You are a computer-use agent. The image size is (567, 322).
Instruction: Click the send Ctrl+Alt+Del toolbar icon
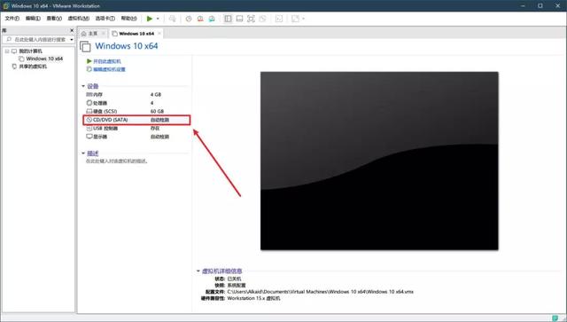point(173,19)
